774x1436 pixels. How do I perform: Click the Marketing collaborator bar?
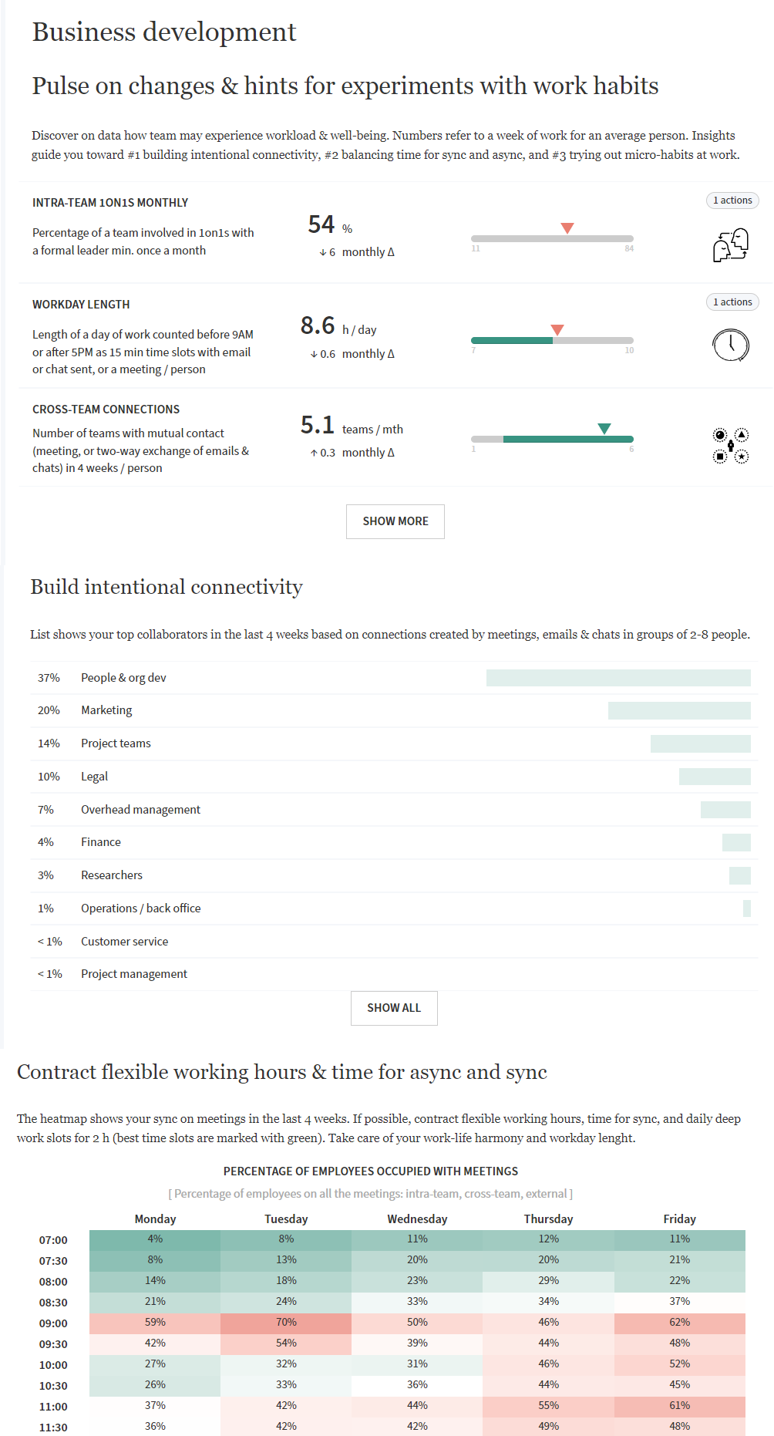(679, 710)
